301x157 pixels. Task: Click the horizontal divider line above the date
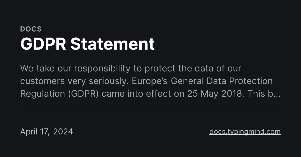tap(150, 112)
